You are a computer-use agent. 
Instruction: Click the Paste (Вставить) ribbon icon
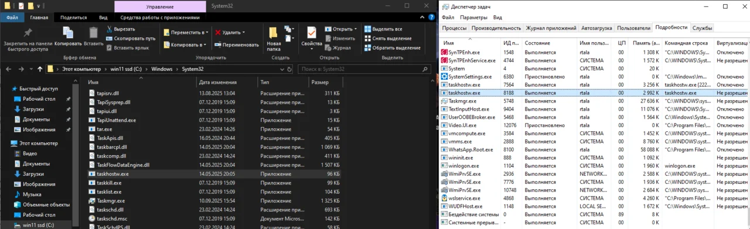93,33
